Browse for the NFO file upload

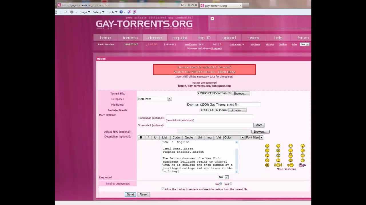[x=260, y=132]
